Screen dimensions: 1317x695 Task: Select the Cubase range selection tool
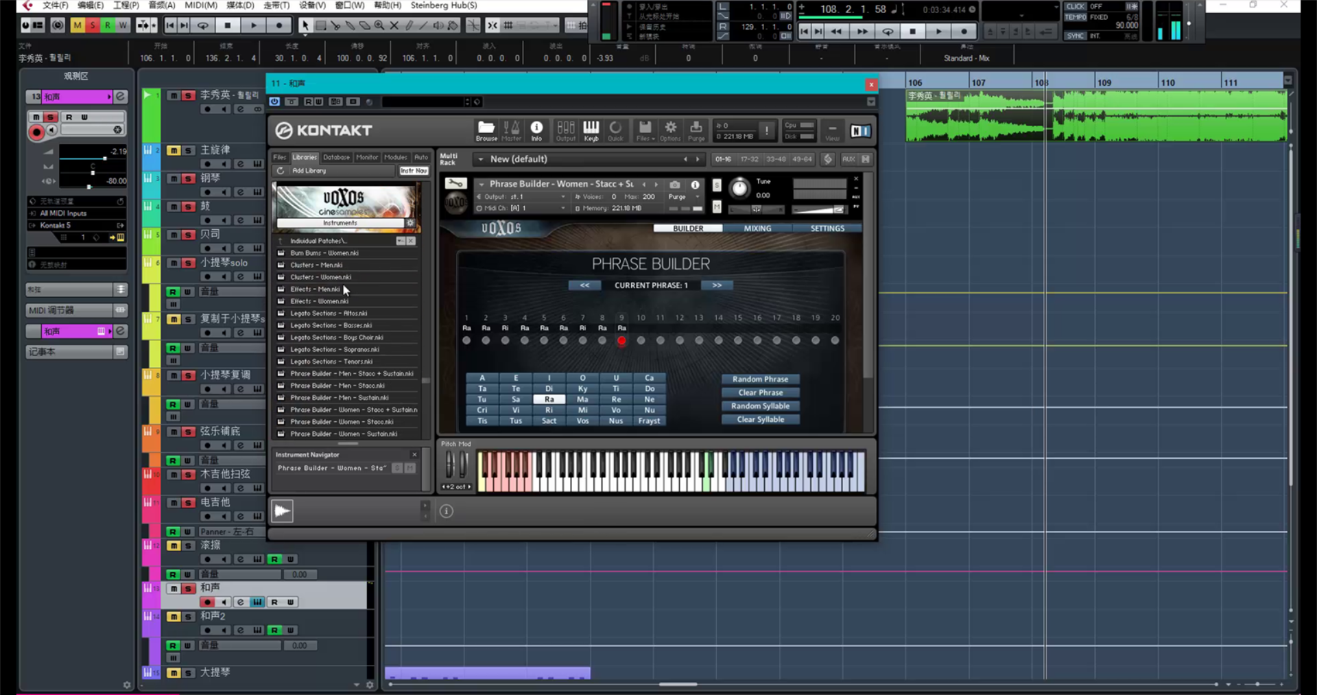[320, 25]
